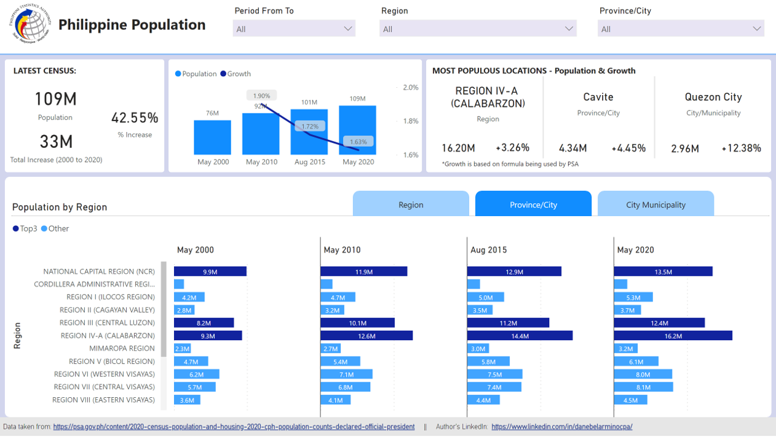Click the Top3 legend dot
This screenshot has height=442, width=776.
(16, 229)
